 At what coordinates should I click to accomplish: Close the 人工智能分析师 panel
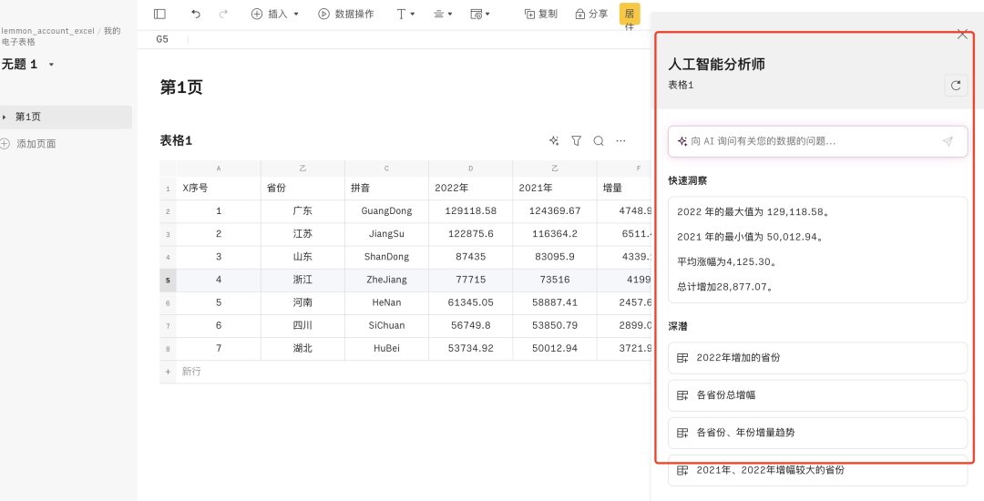click(962, 35)
